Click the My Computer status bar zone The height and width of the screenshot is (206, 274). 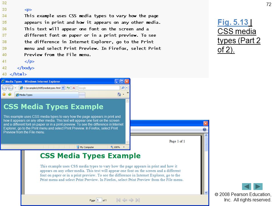point(85,147)
